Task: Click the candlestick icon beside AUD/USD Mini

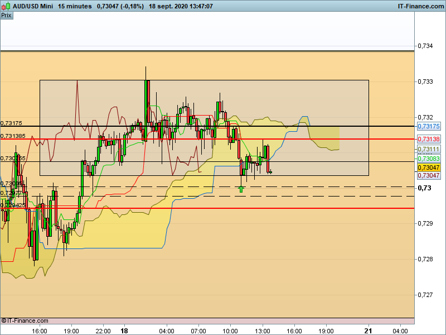Action: (6, 6)
